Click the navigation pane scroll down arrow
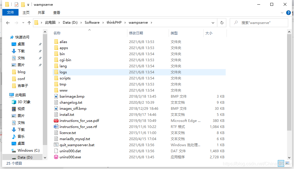 click(x=45, y=157)
